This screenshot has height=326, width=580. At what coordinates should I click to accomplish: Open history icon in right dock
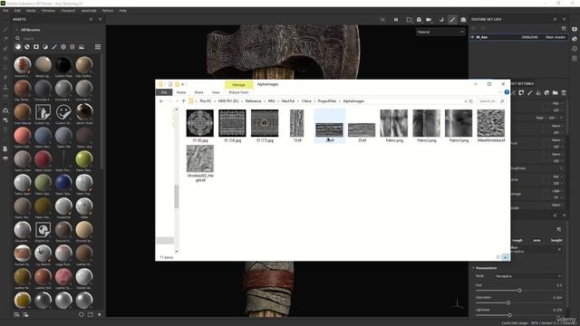click(575, 48)
